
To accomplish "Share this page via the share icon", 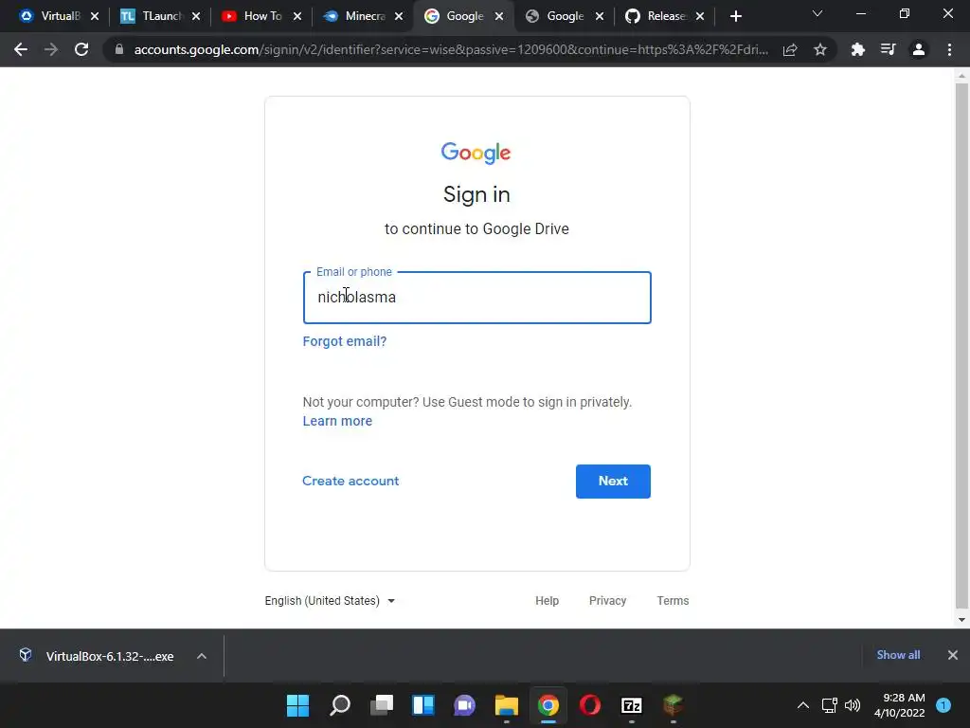I will [x=790, y=49].
